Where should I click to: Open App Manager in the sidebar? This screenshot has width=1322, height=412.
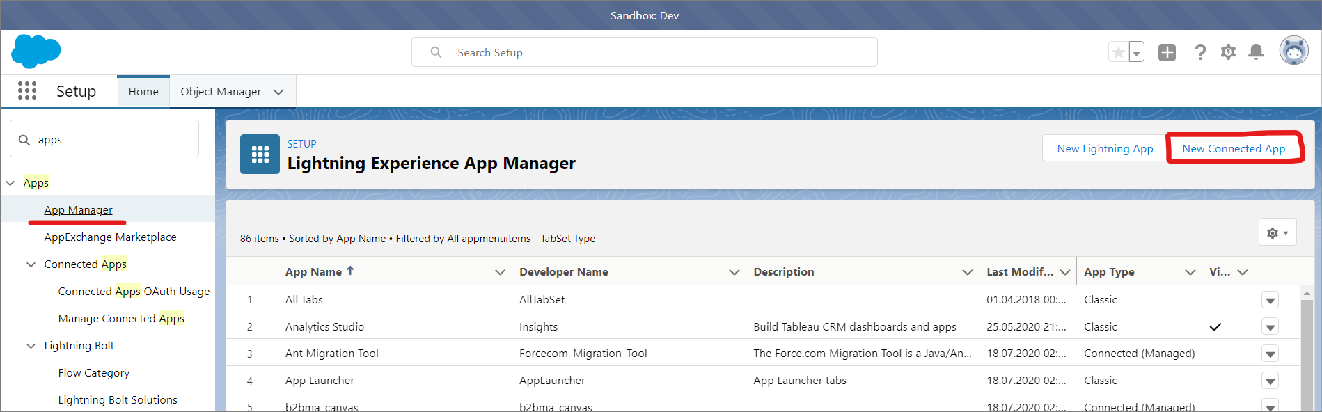(78, 209)
